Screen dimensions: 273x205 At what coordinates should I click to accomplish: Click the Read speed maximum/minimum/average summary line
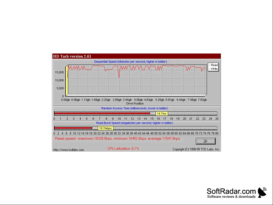tap(117, 139)
